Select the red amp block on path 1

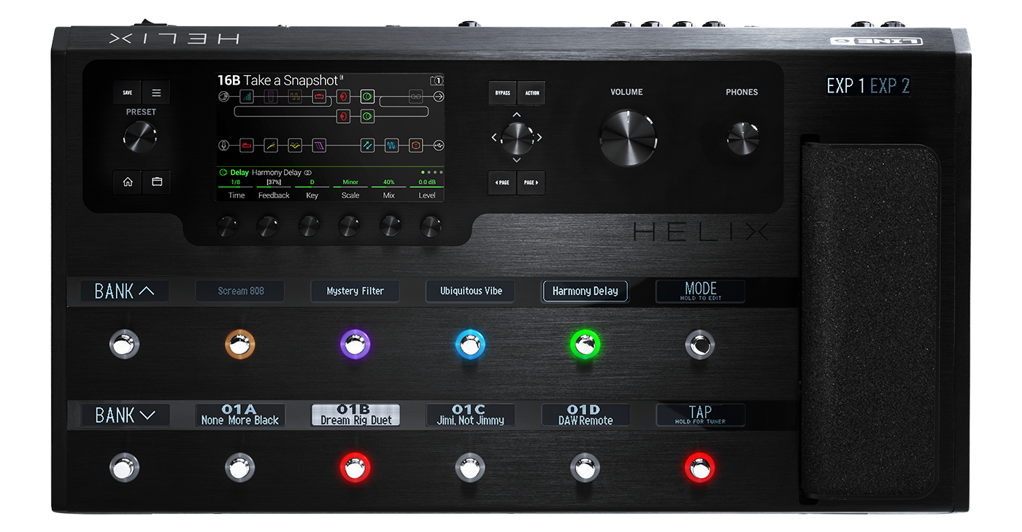pos(319,96)
